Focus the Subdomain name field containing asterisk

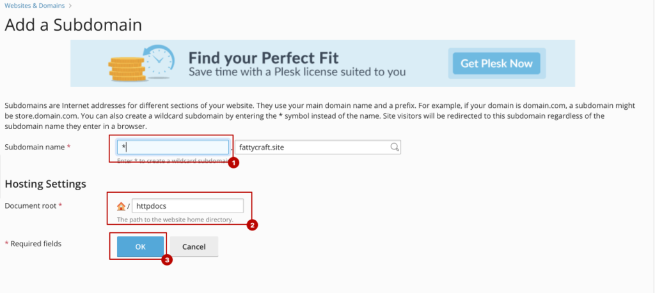coord(173,147)
